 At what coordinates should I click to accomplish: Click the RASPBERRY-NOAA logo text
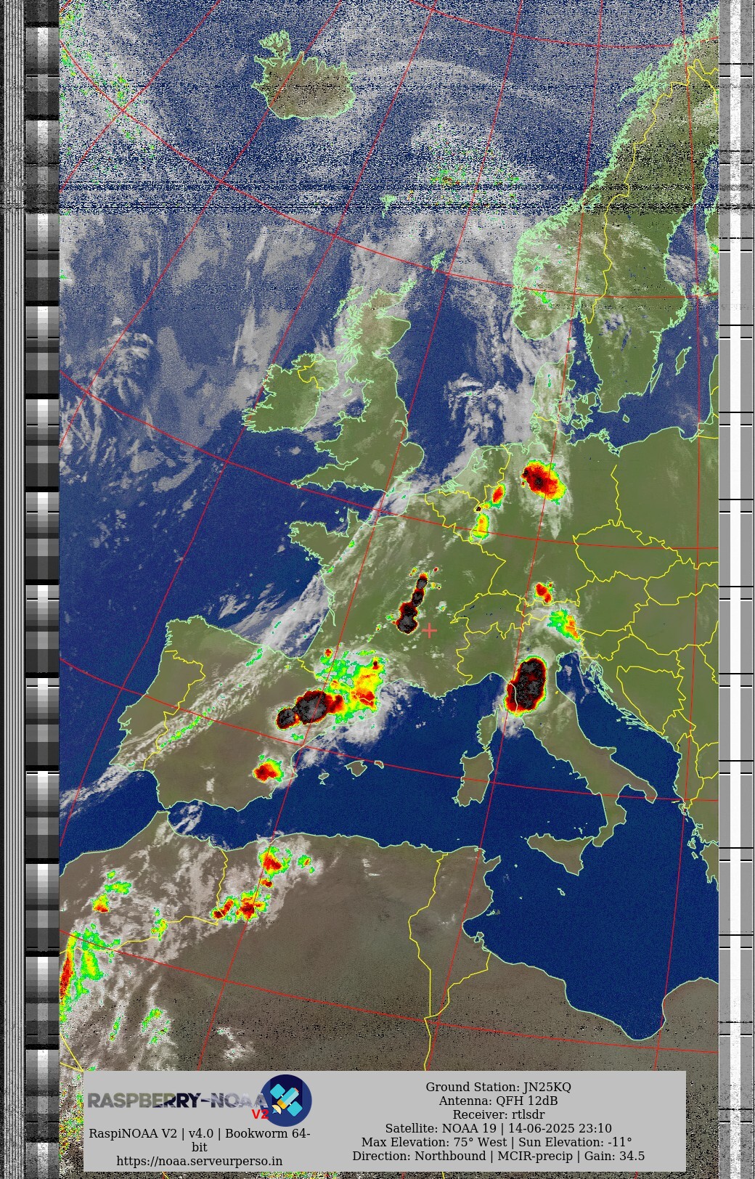tap(178, 1101)
